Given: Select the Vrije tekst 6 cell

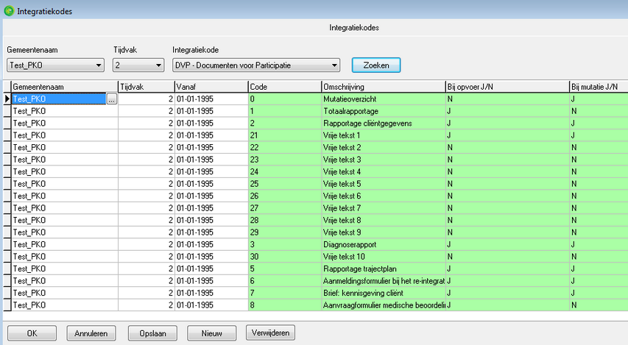Looking at the screenshot, I should coord(384,196).
